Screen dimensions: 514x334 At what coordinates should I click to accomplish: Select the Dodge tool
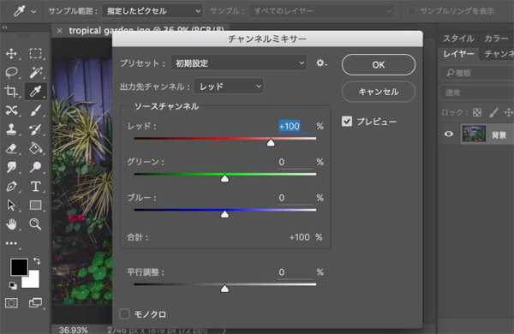pos(35,167)
